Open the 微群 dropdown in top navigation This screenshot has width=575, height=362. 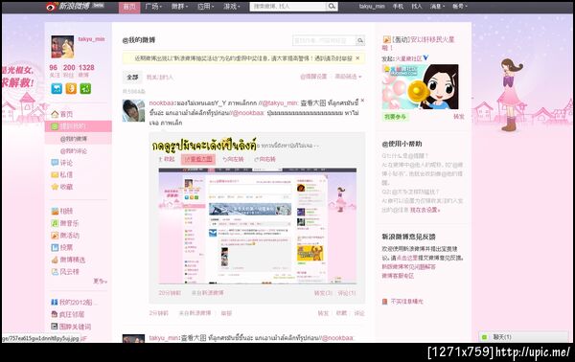(x=180, y=7)
